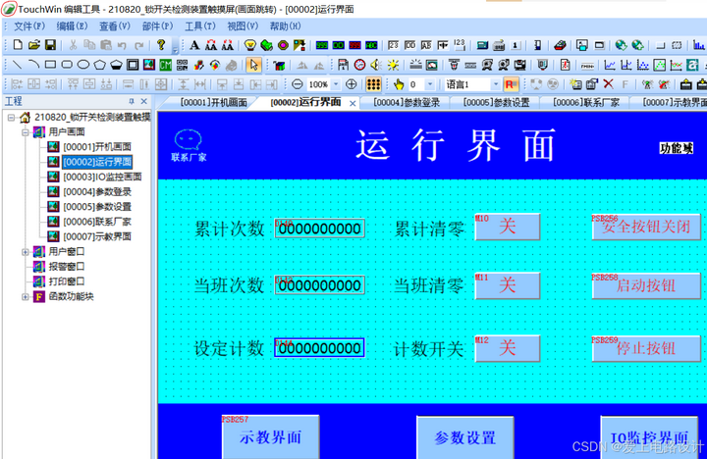
Task: Collapse the 用户画面 tree node
Action: point(26,132)
